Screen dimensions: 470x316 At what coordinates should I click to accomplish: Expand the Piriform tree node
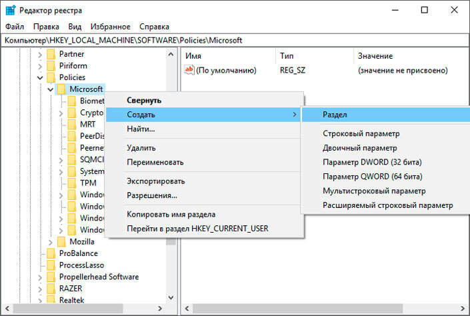click(x=40, y=67)
